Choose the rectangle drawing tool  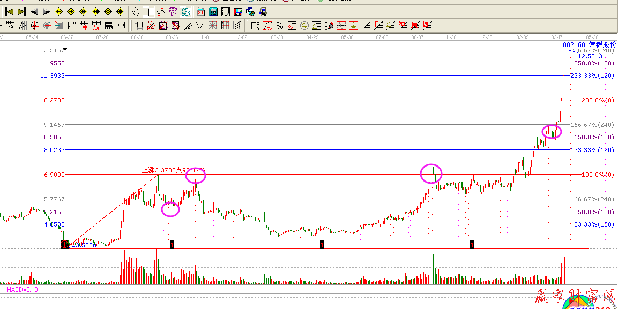pos(139,25)
